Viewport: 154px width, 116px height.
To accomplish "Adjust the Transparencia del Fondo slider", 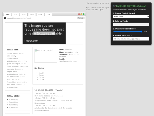I will pos(128,32).
